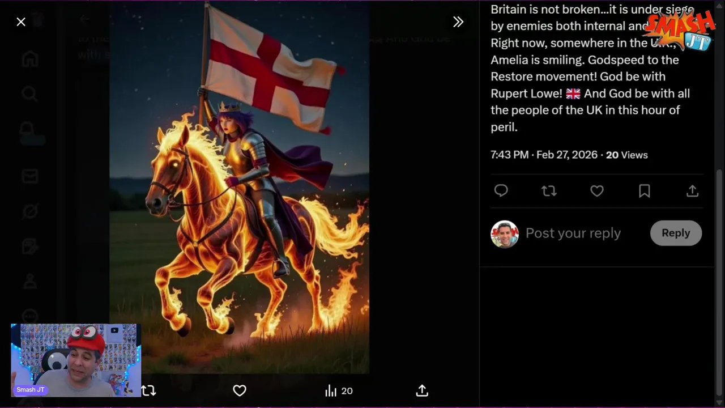Screen dimensions: 725x408
Task: Click the flaming horse knight image
Action: tap(239, 187)
